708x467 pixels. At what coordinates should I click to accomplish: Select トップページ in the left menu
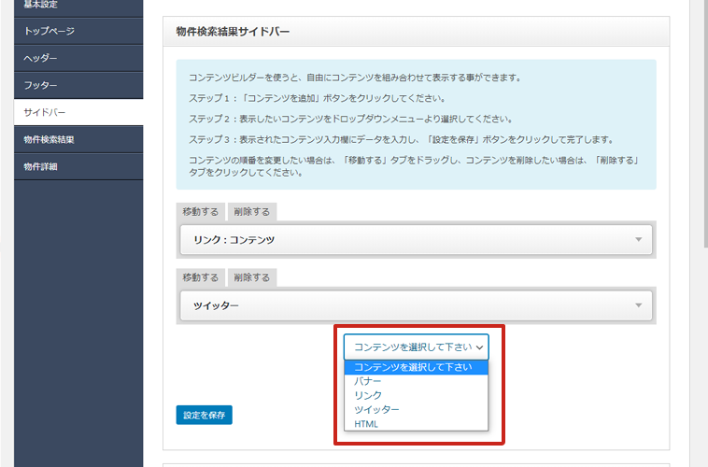pos(50,31)
